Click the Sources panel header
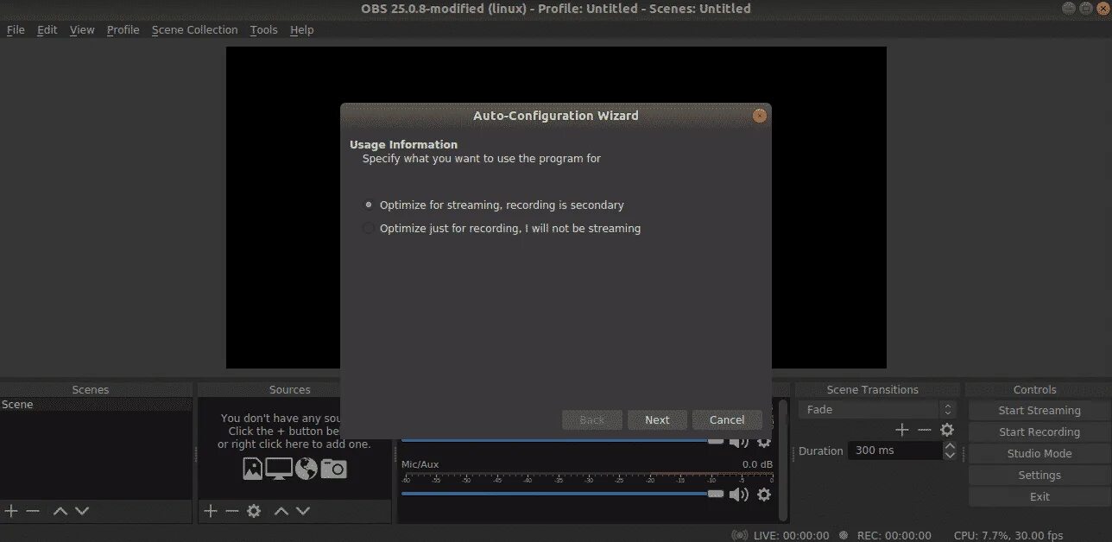Viewport: 1112px width, 542px height. pos(290,390)
